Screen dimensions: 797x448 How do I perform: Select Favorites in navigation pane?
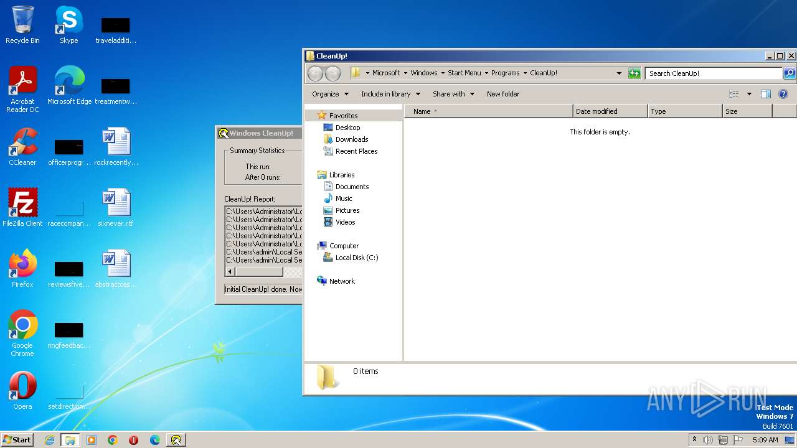click(x=343, y=116)
